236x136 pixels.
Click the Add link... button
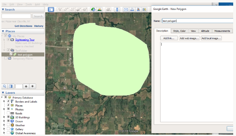169,38
